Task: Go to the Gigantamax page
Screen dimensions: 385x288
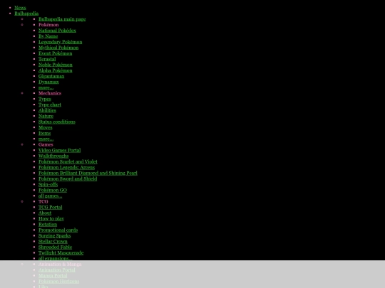Action: pos(51,76)
